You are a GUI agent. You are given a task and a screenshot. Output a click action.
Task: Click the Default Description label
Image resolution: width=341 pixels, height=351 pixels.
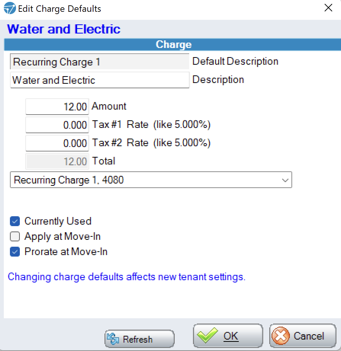(x=235, y=61)
